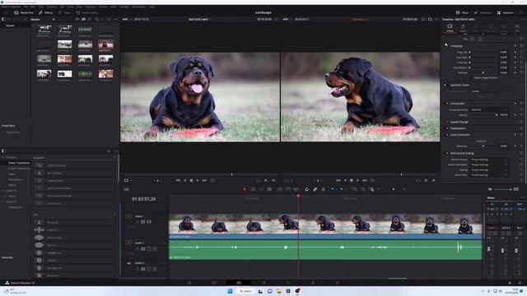The height and width of the screenshot is (296, 527).
Task: Click the reset icon for Cropping section
Action: (x=521, y=46)
